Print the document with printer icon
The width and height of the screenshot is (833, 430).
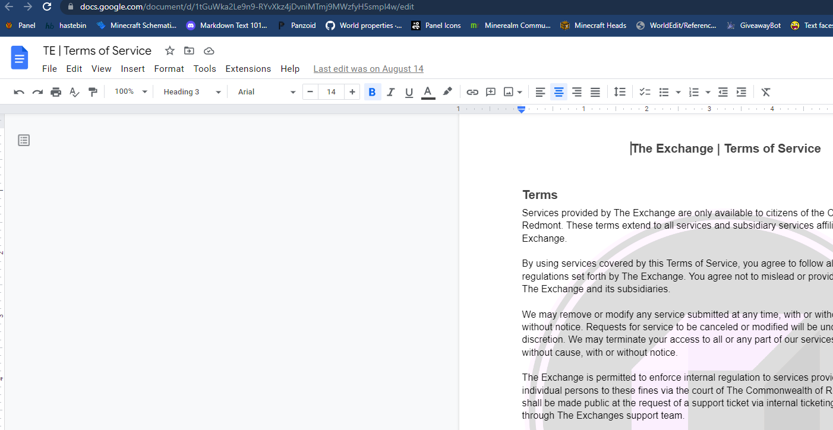coord(56,92)
